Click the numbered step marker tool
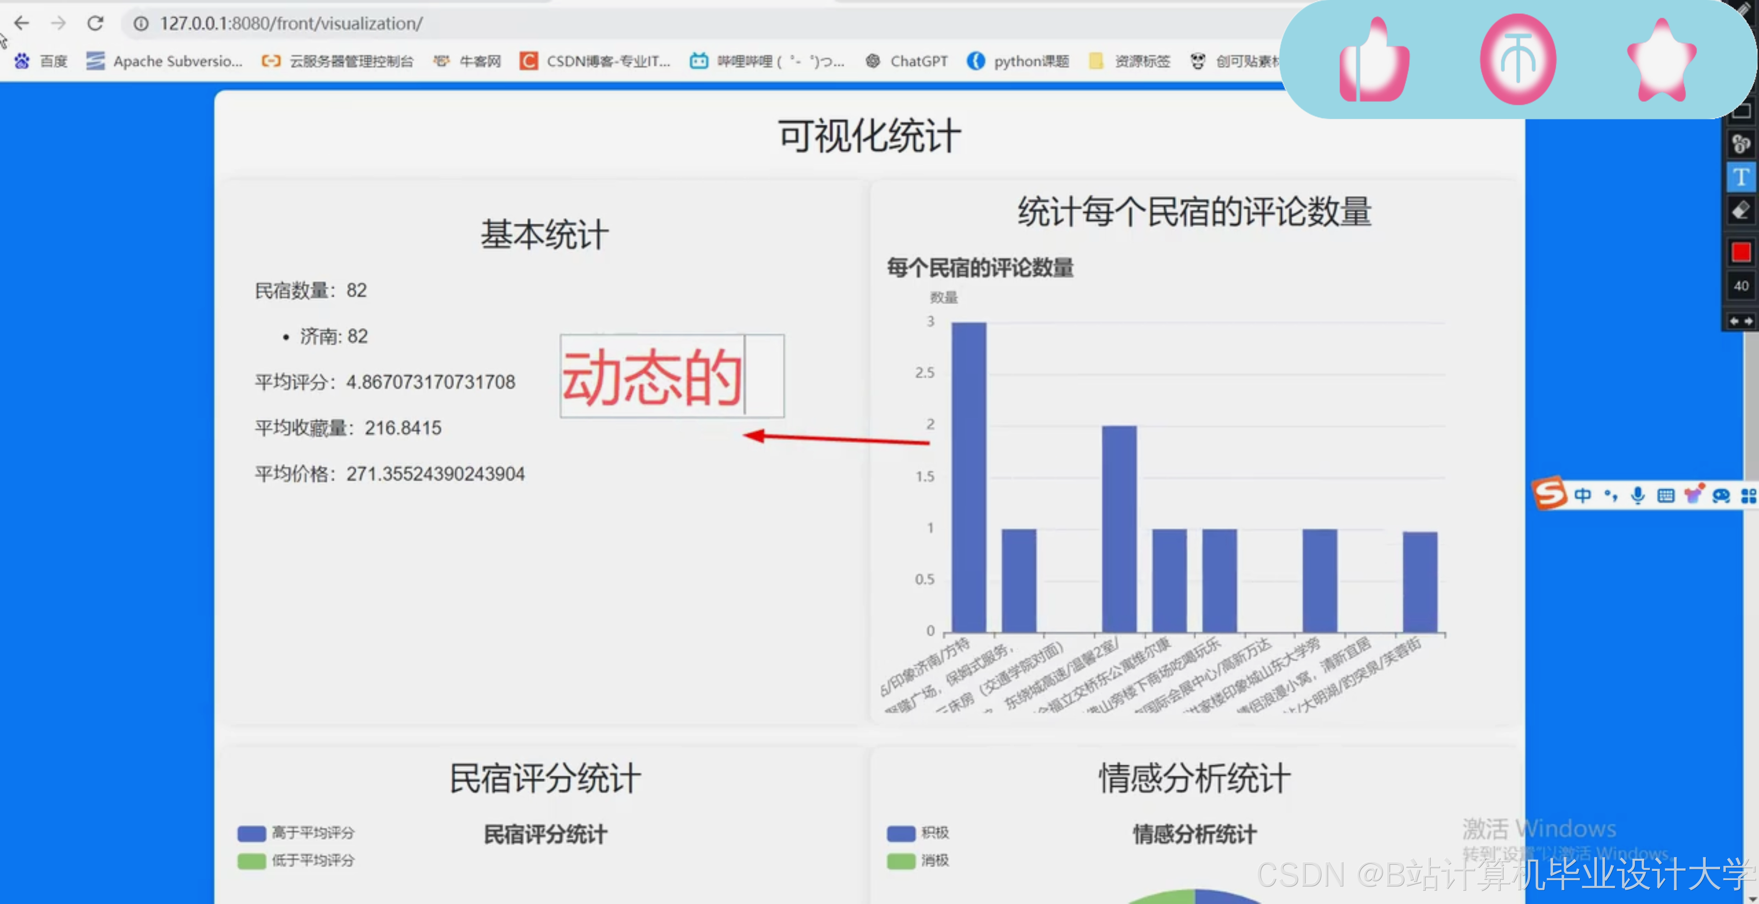Image resolution: width=1759 pixels, height=904 pixels. coord(1741,144)
